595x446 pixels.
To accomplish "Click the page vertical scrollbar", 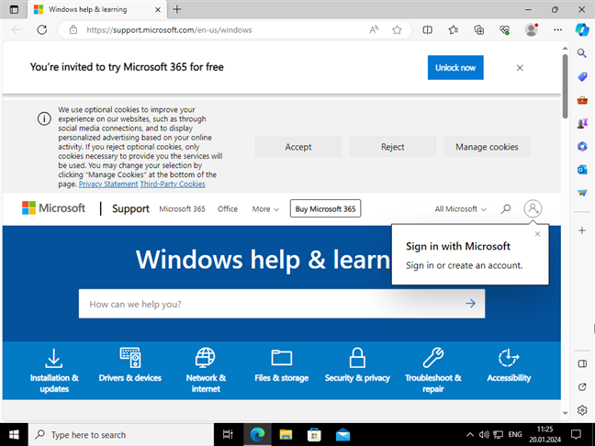I will point(565,86).
